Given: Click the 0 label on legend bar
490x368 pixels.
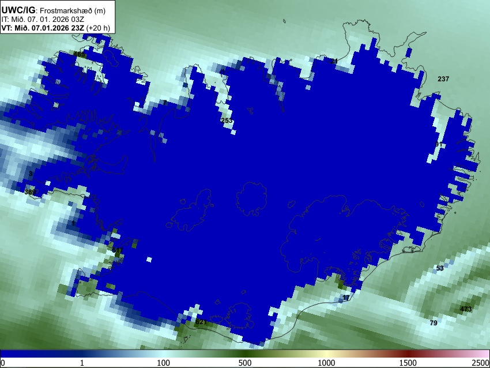Looking at the screenshot, I should click(x=3, y=363).
